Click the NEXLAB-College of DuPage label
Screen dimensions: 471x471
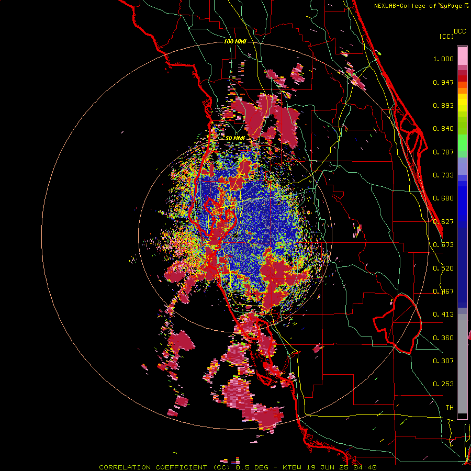point(419,6)
